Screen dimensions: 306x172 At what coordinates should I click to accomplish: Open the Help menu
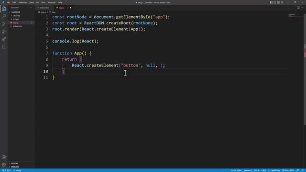60,2
